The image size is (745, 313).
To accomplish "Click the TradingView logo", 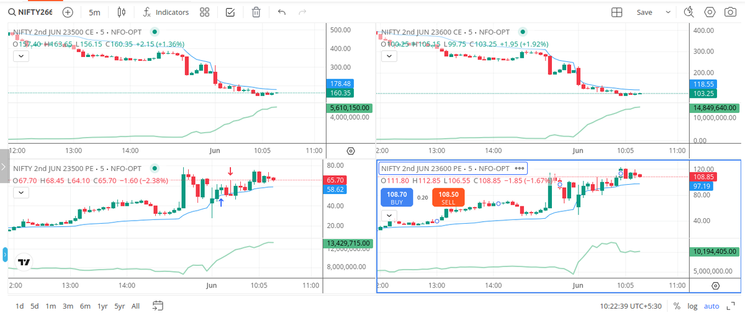I will coord(24,262).
